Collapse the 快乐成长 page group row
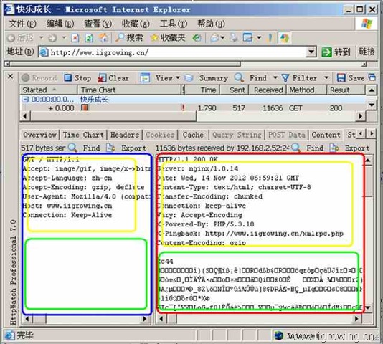 25,100
